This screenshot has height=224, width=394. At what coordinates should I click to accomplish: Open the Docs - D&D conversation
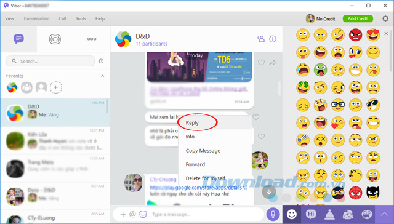(x=55, y=196)
